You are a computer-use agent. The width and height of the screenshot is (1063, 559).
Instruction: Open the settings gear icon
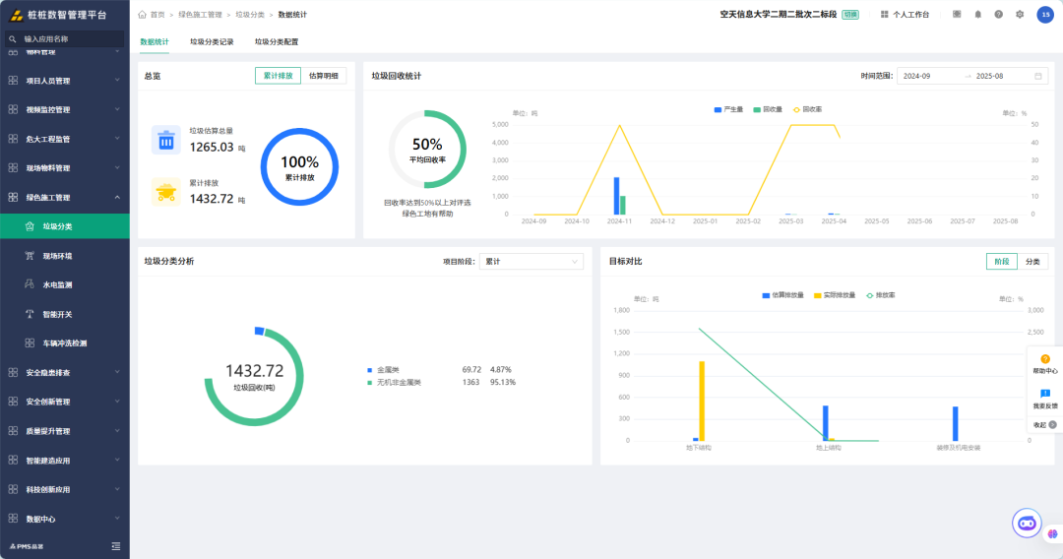(1020, 14)
